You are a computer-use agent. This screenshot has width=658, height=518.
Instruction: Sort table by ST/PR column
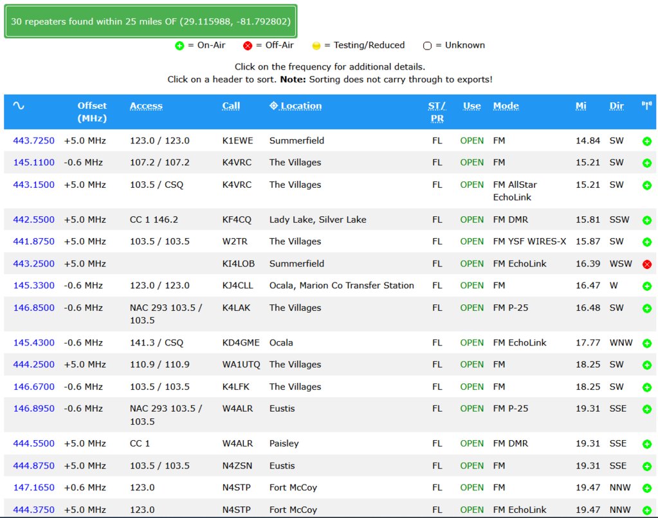pyautogui.click(x=437, y=112)
